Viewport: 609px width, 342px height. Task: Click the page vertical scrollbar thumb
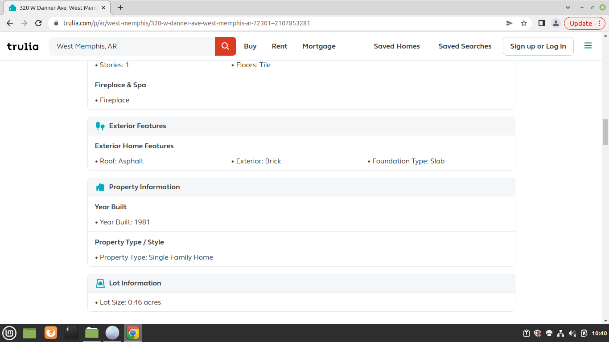pyautogui.click(x=605, y=132)
